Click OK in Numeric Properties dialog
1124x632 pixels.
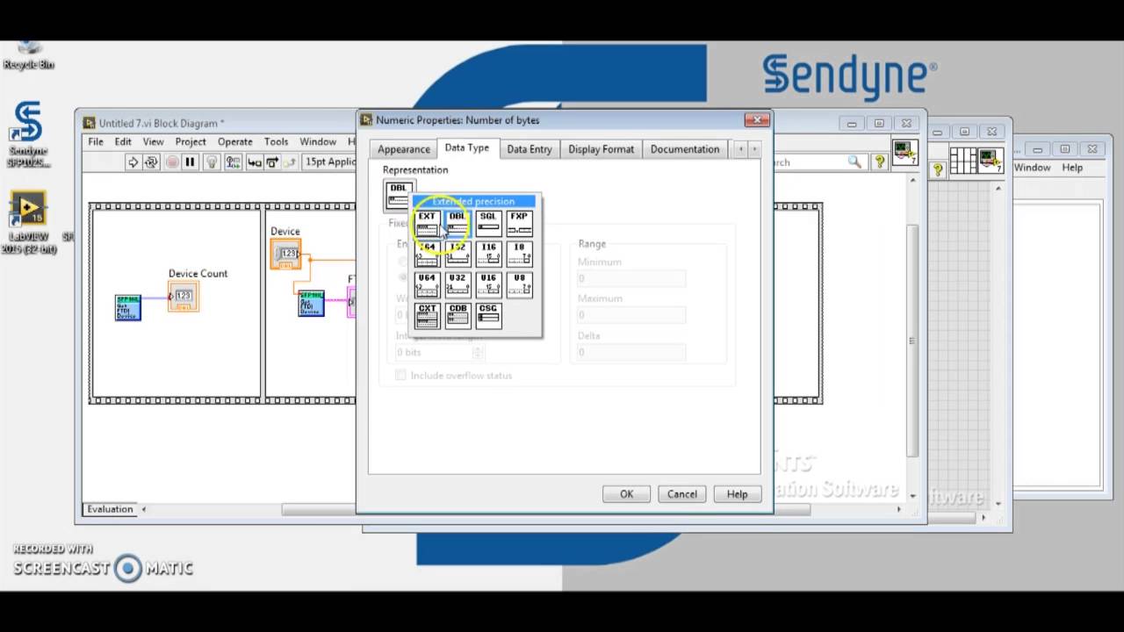626,494
